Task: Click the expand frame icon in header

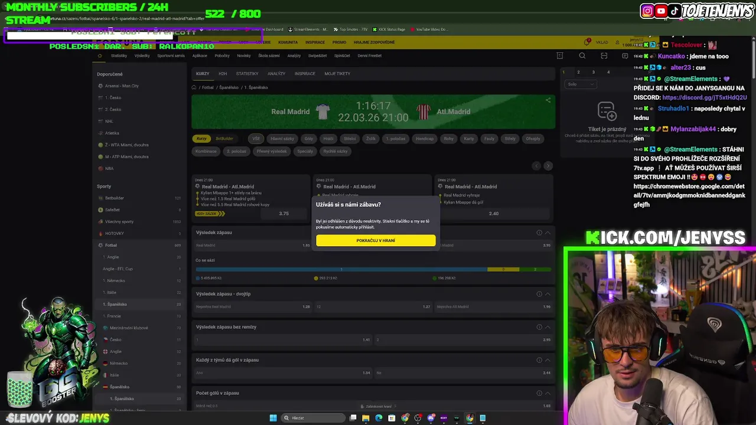Action: click(x=604, y=55)
